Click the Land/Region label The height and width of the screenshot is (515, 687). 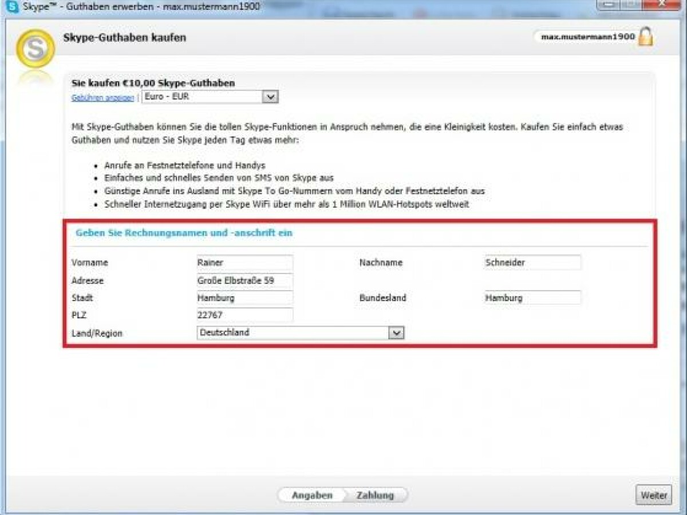coord(97,333)
